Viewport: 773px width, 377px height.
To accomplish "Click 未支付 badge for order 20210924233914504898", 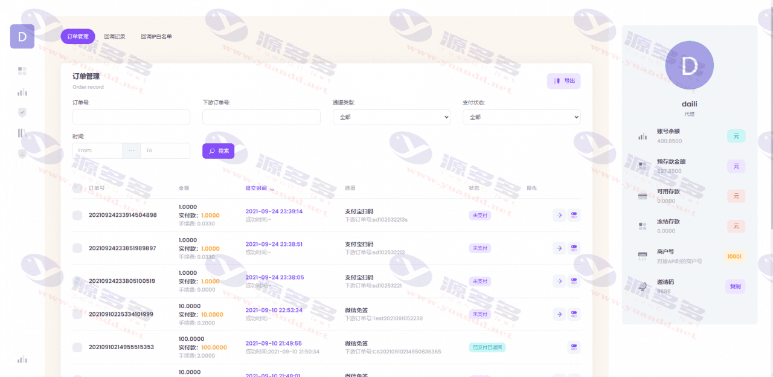I will pos(480,215).
